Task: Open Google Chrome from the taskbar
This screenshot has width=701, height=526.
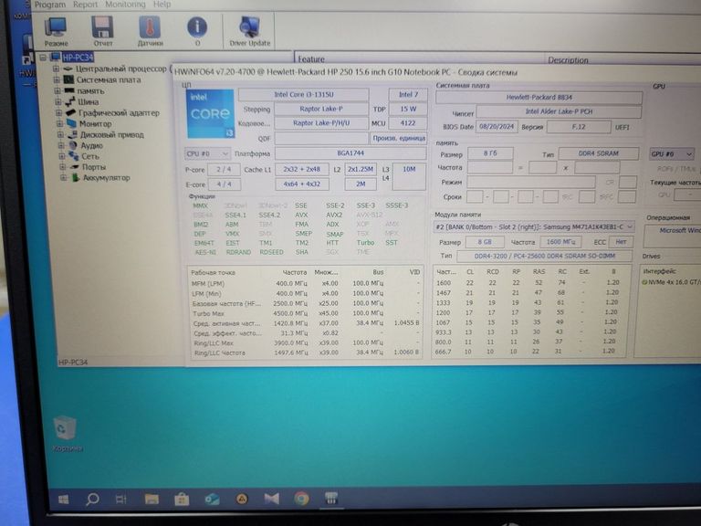Action: [x=301, y=499]
